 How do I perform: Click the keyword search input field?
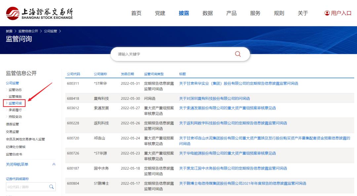[165, 54]
